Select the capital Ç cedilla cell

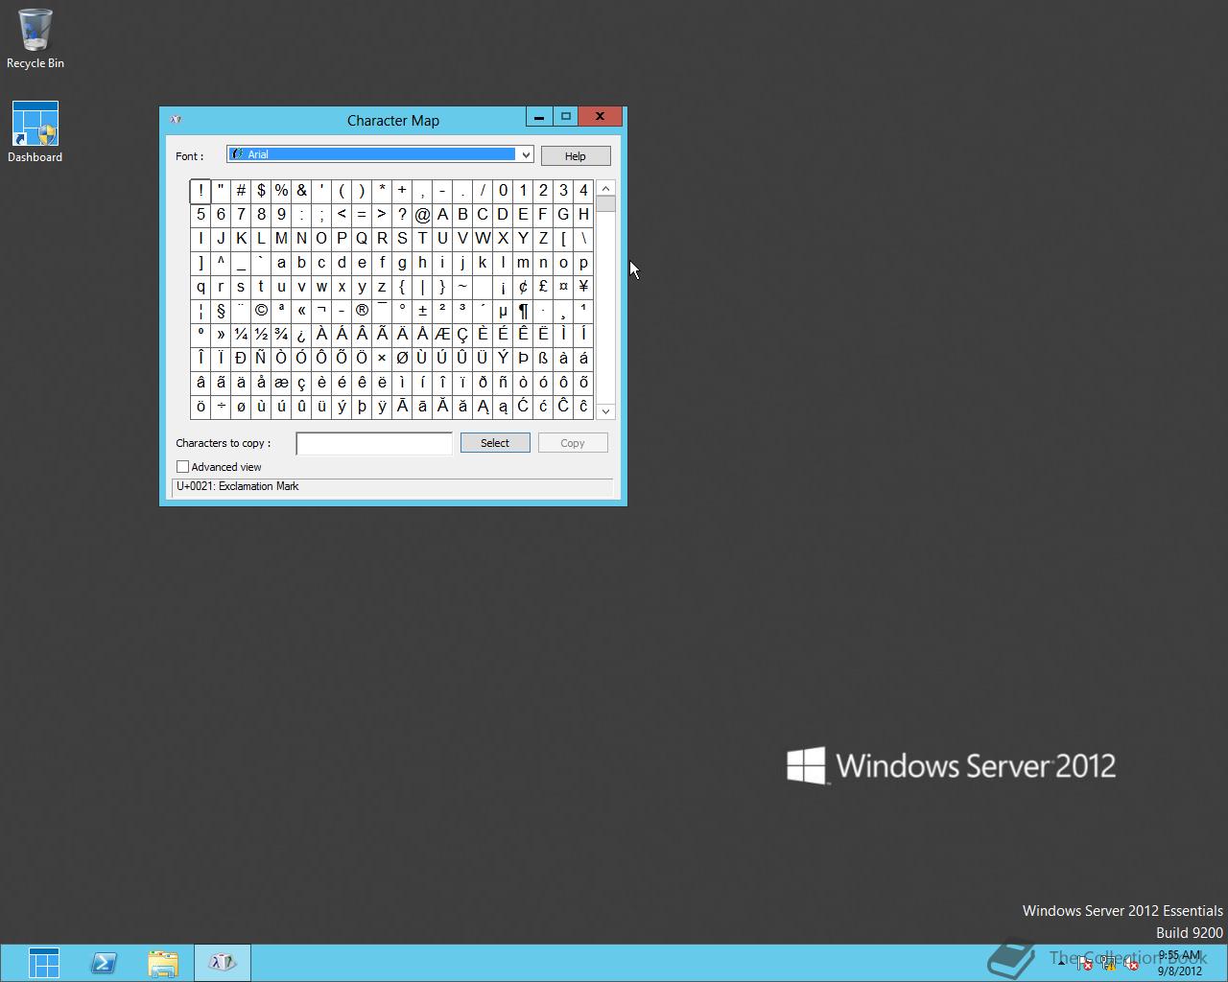(462, 335)
